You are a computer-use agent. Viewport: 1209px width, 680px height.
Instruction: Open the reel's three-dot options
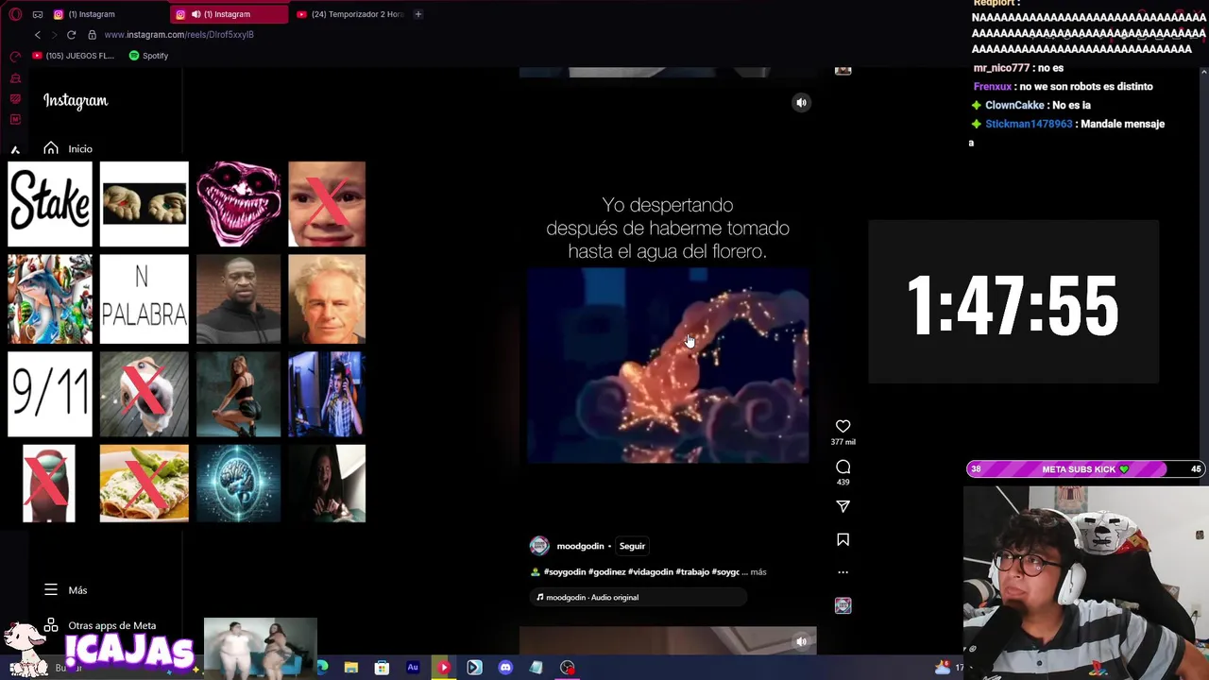point(843,572)
